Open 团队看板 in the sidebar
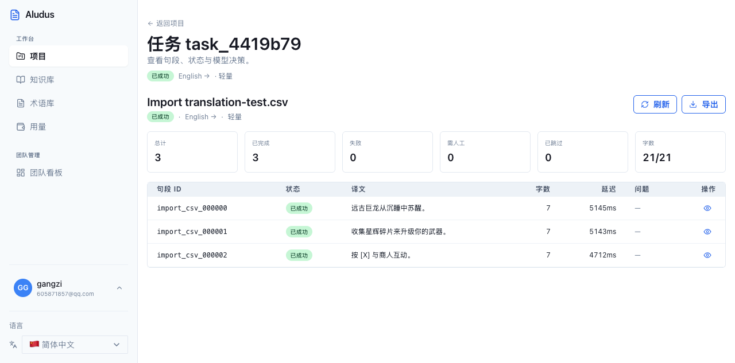735x363 pixels. [x=68, y=173]
